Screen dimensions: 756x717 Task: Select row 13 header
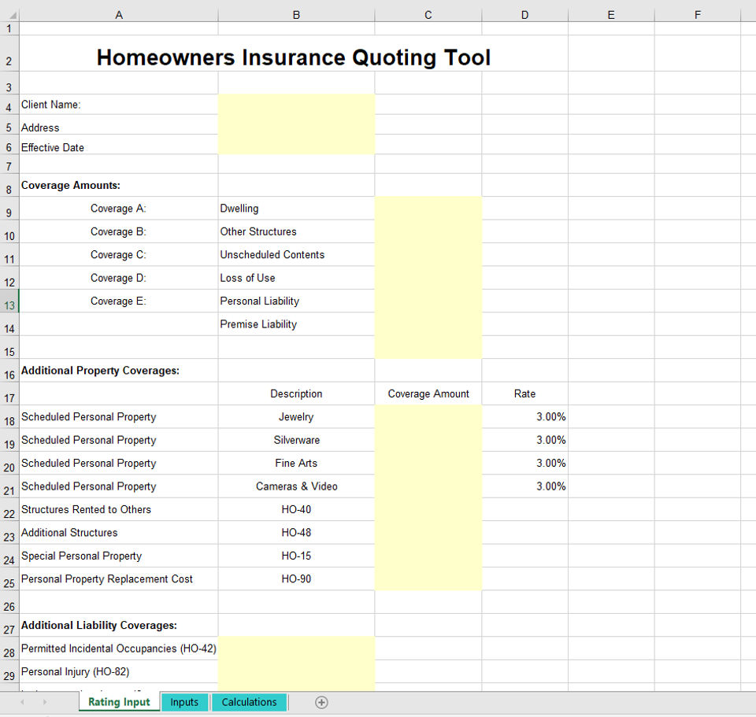click(9, 301)
